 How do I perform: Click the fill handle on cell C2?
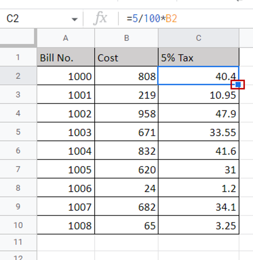[238, 84]
